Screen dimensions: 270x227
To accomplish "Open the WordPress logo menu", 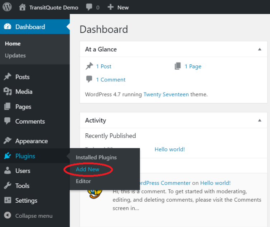I will click(x=7, y=7).
